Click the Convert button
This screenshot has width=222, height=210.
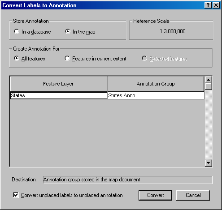pos(155,195)
